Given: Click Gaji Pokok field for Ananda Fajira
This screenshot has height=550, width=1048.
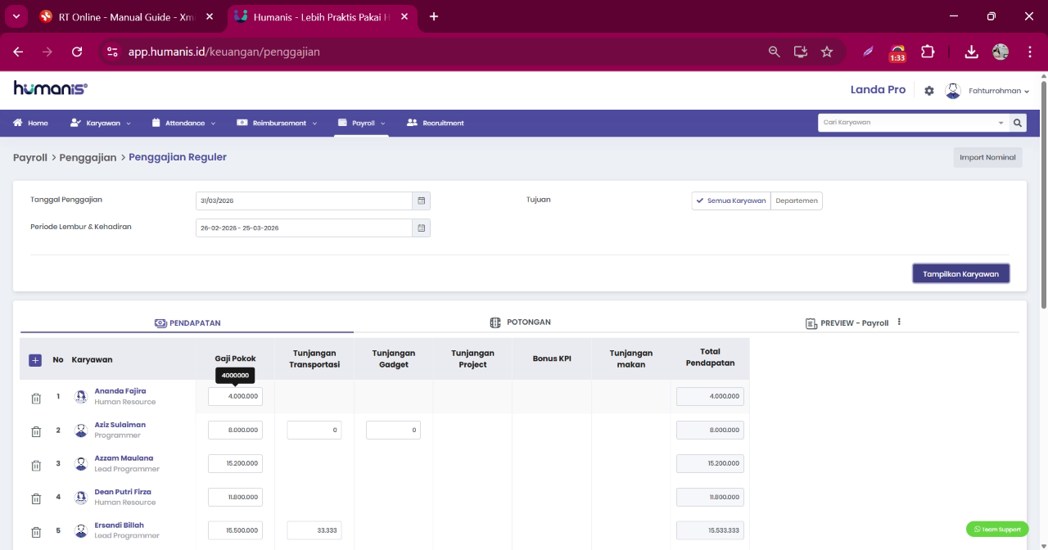Looking at the screenshot, I should (x=235, y=397).
